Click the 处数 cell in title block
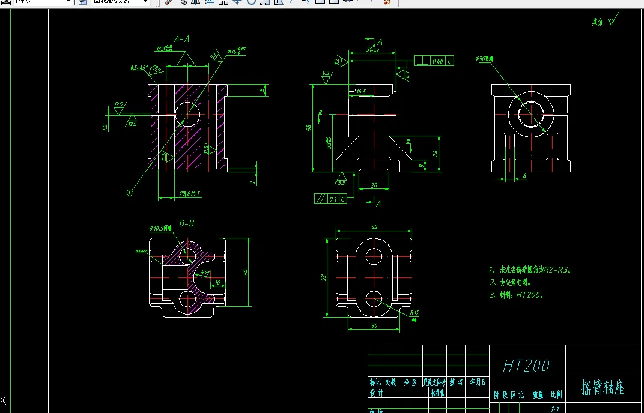Viewport: 644px width, 413px height. (x=390, y=382)
